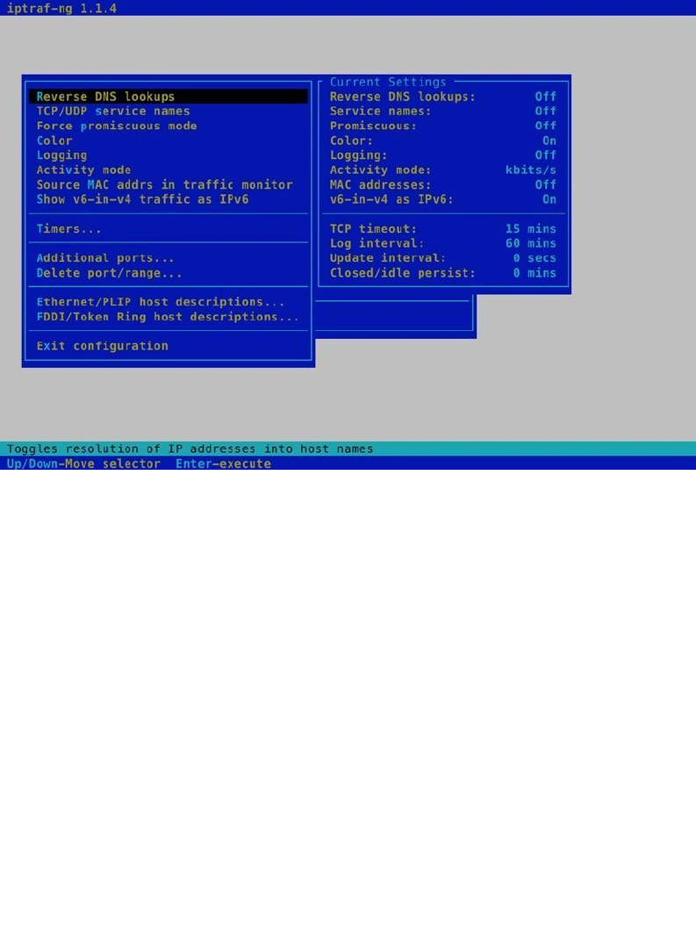696x943 pixels.
Task: Select Exit configuration
Action: pyautogui.click(x=102, y=346)
